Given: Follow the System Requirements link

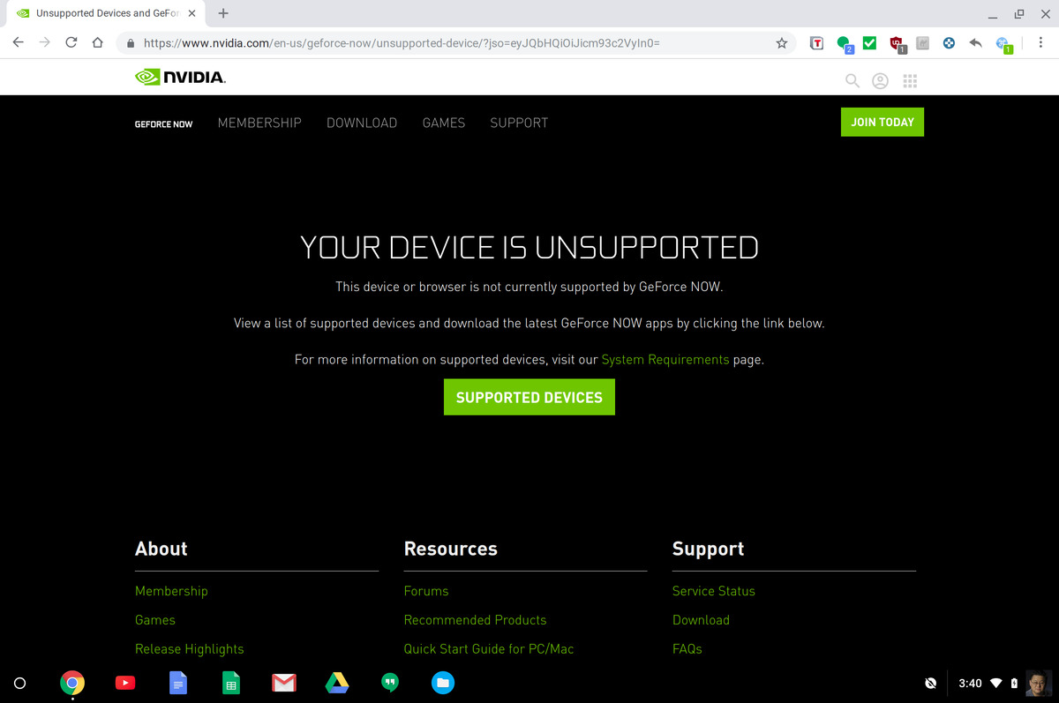Looking at the screenshot, I should 665,360.
